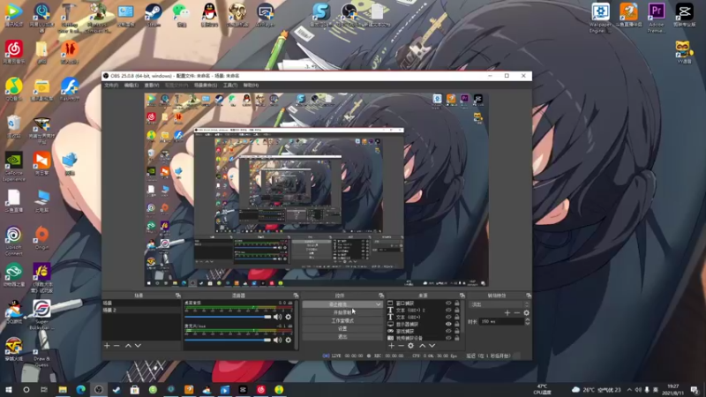Add a new scene with the scenes plus icon
The width and height of the screenshot is (706, 397).
pos(107,346)
